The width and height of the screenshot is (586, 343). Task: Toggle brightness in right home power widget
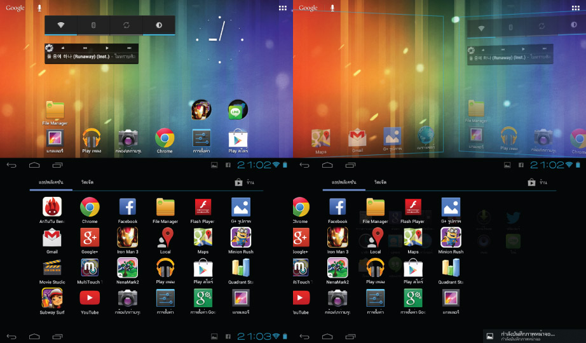(574, 25)
